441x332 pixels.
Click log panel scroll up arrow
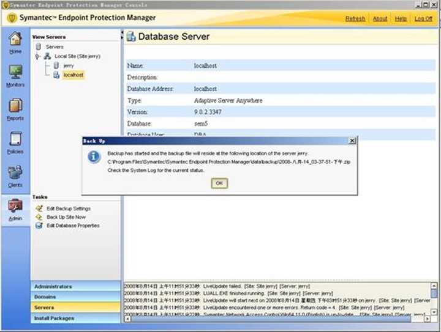coord(434,286)
